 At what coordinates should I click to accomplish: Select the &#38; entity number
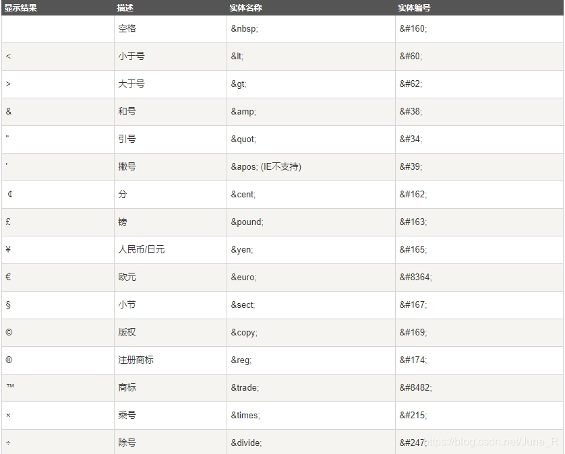click(411, 111)
